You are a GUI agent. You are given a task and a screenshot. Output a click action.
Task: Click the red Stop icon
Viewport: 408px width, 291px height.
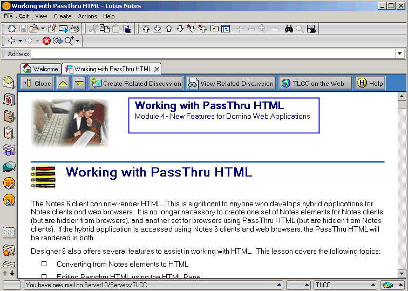[x=46, y=40]
